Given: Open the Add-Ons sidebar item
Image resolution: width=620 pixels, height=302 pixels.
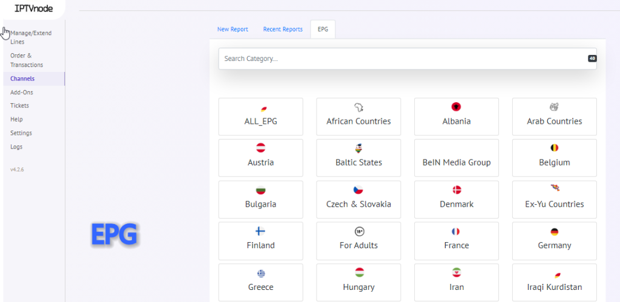Looking at the screenshot, I should click(x=22, y=92).
